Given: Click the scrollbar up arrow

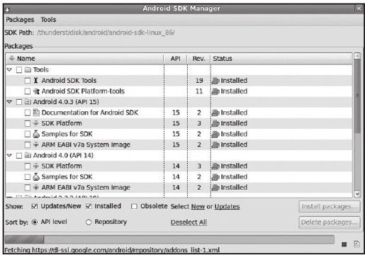Looking at the screenshot, I should (x=357, y=56).
